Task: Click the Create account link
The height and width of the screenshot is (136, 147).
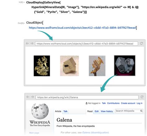Action: pos(128,103)
